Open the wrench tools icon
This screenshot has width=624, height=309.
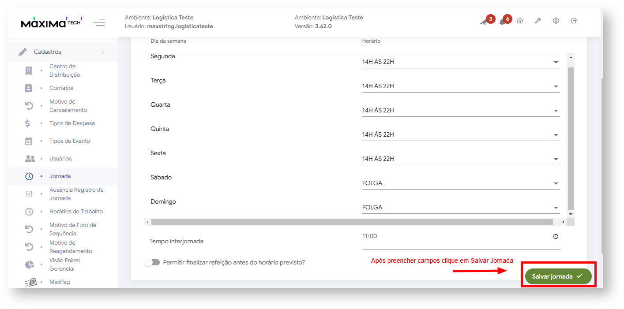[x=538, y=21]
